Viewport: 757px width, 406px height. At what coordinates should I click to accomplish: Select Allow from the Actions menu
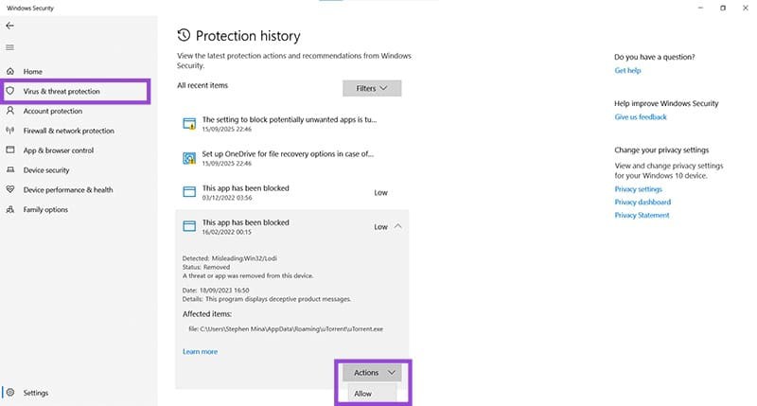click(362, 394)
